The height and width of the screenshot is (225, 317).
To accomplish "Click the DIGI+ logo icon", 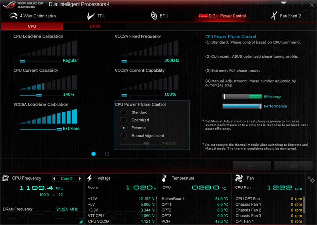I will tap(203, 16).
